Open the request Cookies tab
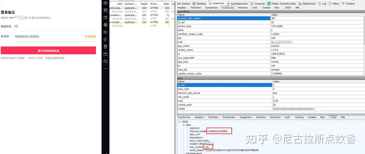This screenshot has height=154, width=365. point(266,8)
